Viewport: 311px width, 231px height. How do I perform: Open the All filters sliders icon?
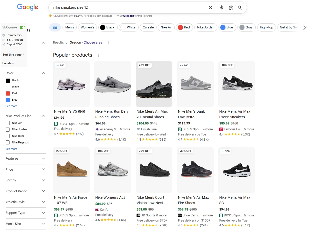tap(55, 27)
